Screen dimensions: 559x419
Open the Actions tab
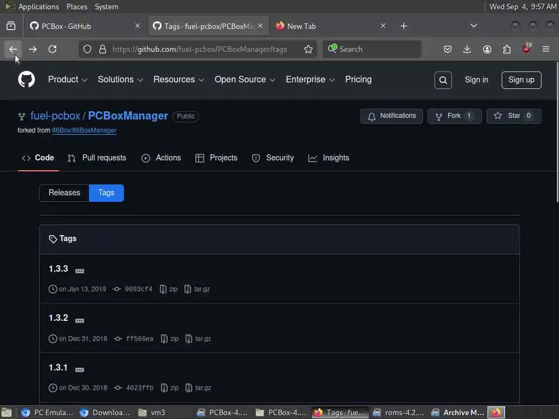(x=161, y=158)
